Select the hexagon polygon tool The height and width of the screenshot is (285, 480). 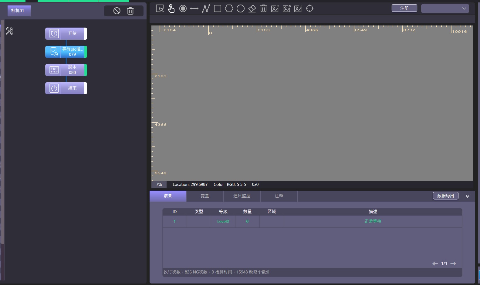click(x=229, y=8)
